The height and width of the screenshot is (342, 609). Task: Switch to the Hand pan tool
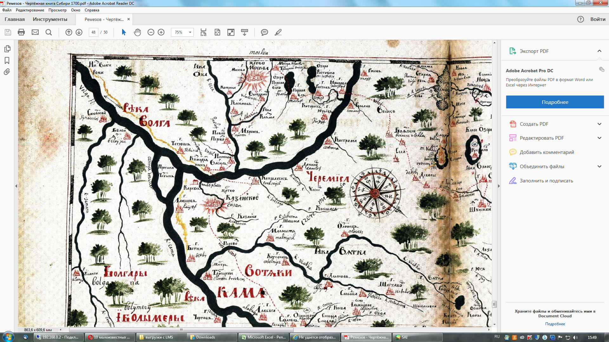pos(137,32)
